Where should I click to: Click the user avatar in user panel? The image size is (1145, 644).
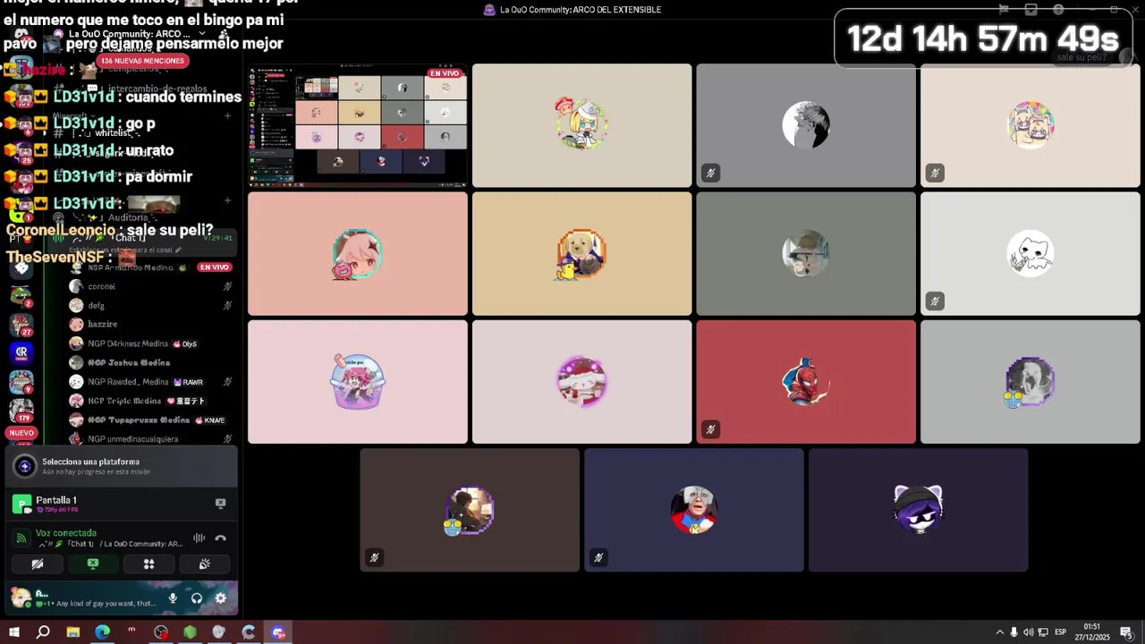[x=21, y=597]
